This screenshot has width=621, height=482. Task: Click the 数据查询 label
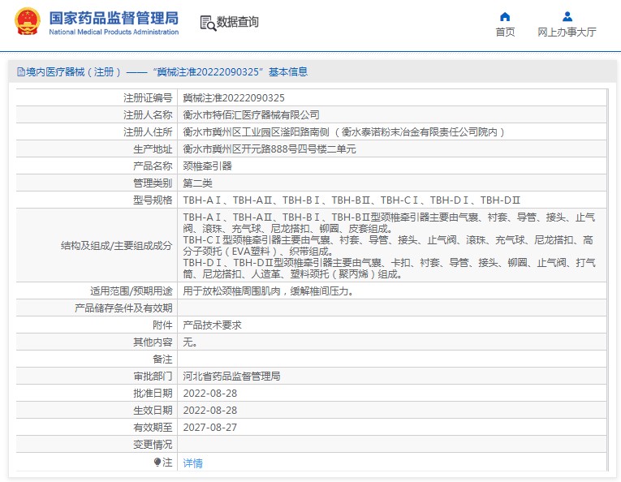[x=237, y=22]
